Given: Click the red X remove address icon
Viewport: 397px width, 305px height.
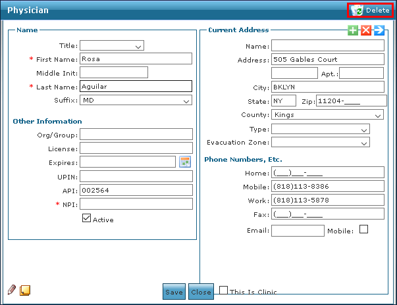Looking at the screenshot, I should [x=366, y=30].
